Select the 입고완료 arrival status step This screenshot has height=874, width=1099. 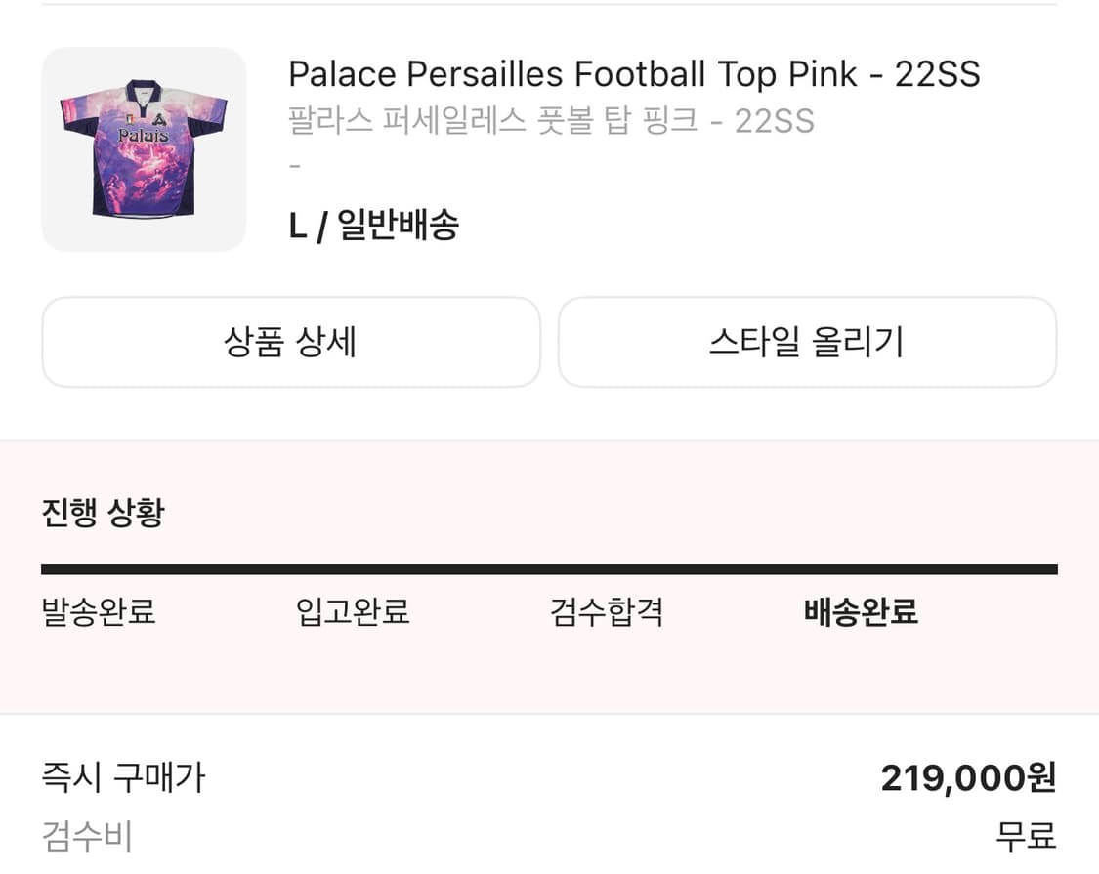(x=354, y=612)
